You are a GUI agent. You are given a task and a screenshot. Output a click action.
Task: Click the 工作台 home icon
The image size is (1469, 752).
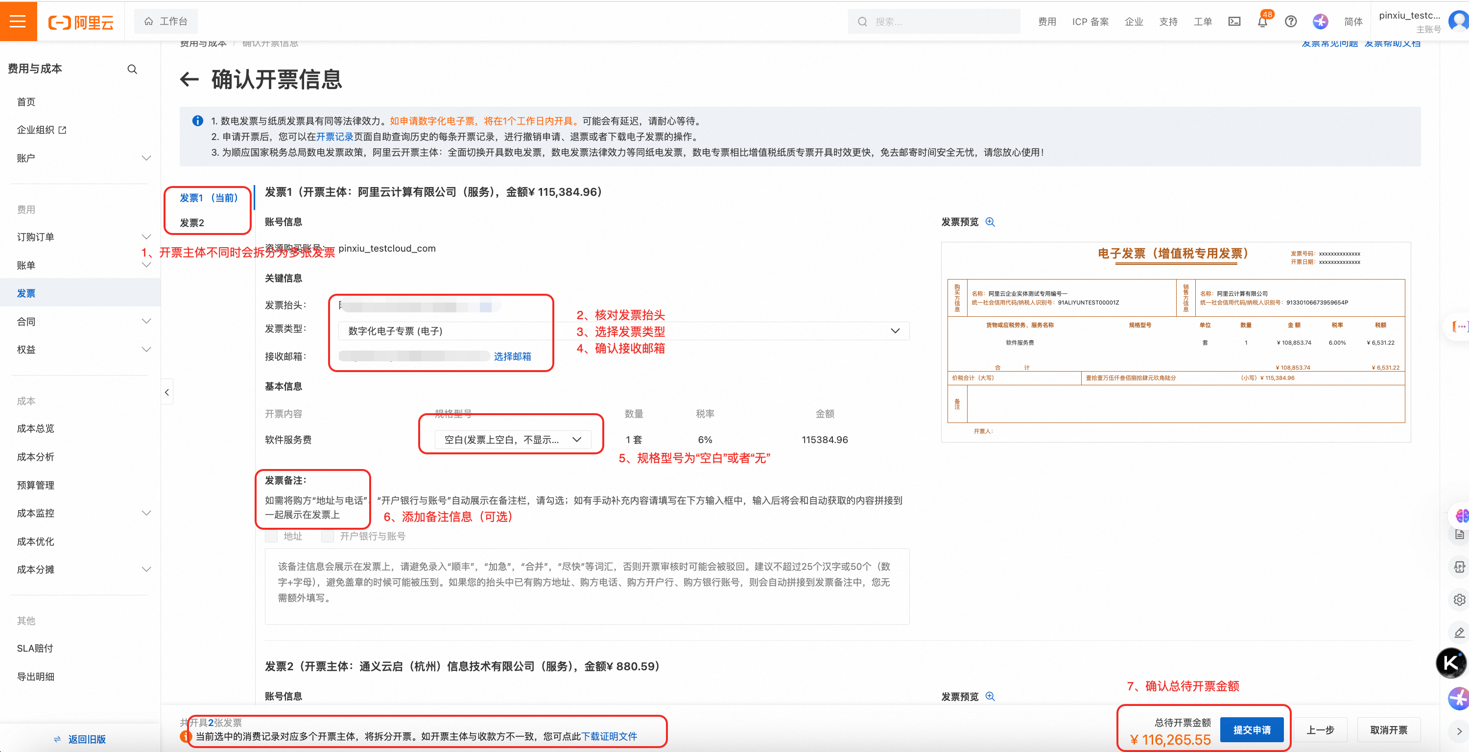tap(148, 21)
